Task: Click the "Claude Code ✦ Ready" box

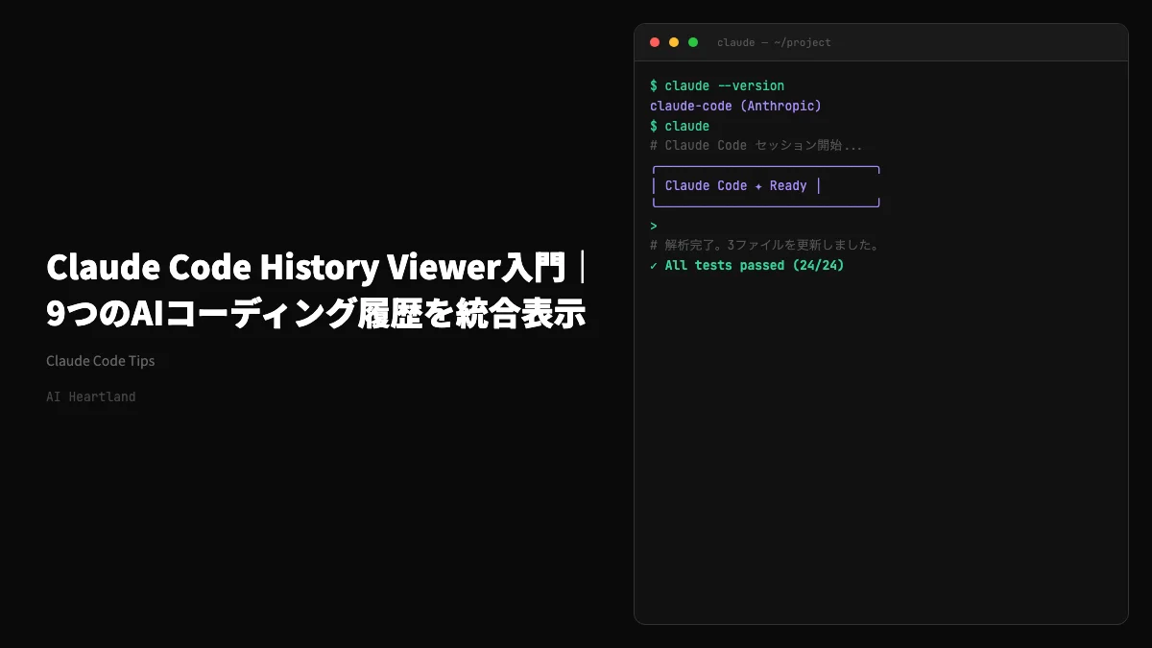Action: point(765,186)
